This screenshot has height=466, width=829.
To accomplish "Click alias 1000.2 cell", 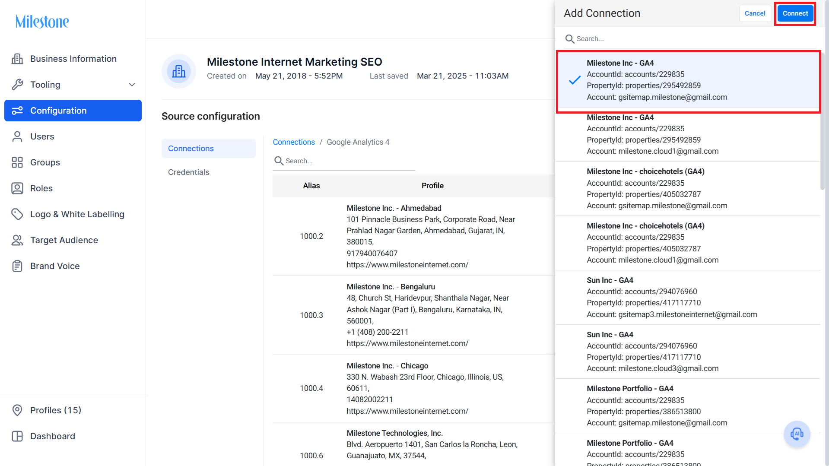I will 311,236.
